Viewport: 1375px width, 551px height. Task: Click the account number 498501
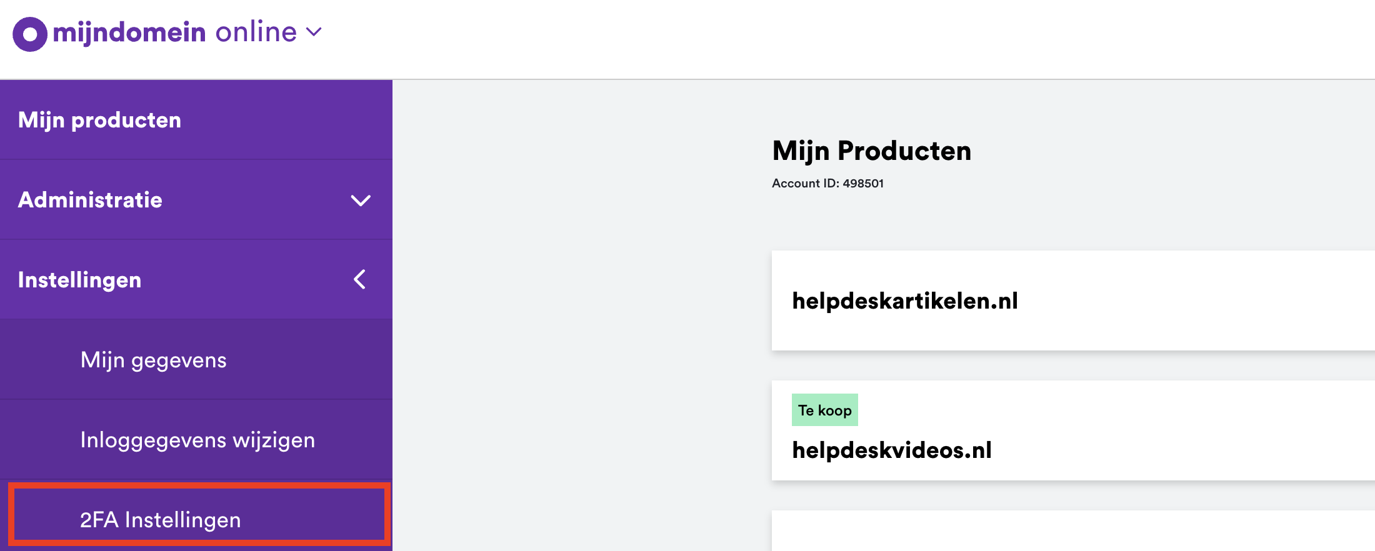tap(863, 184)
